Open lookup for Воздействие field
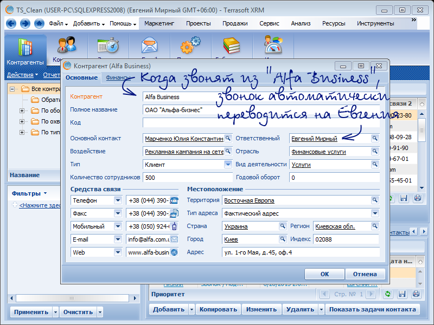This screenshot has width=434, height=325. (x=228, y=151)
